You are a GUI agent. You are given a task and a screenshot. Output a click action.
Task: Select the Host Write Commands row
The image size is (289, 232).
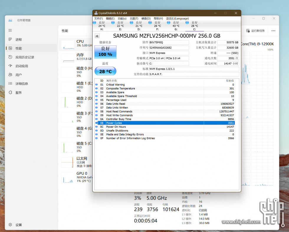pos(165,115)
